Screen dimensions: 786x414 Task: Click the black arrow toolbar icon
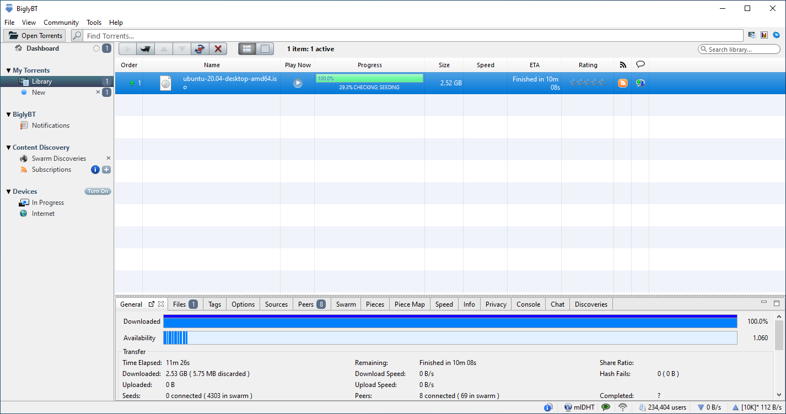pos(146,49)
